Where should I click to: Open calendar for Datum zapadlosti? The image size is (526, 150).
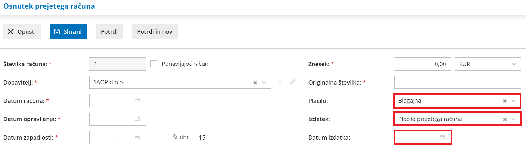[x=137, y=138]
